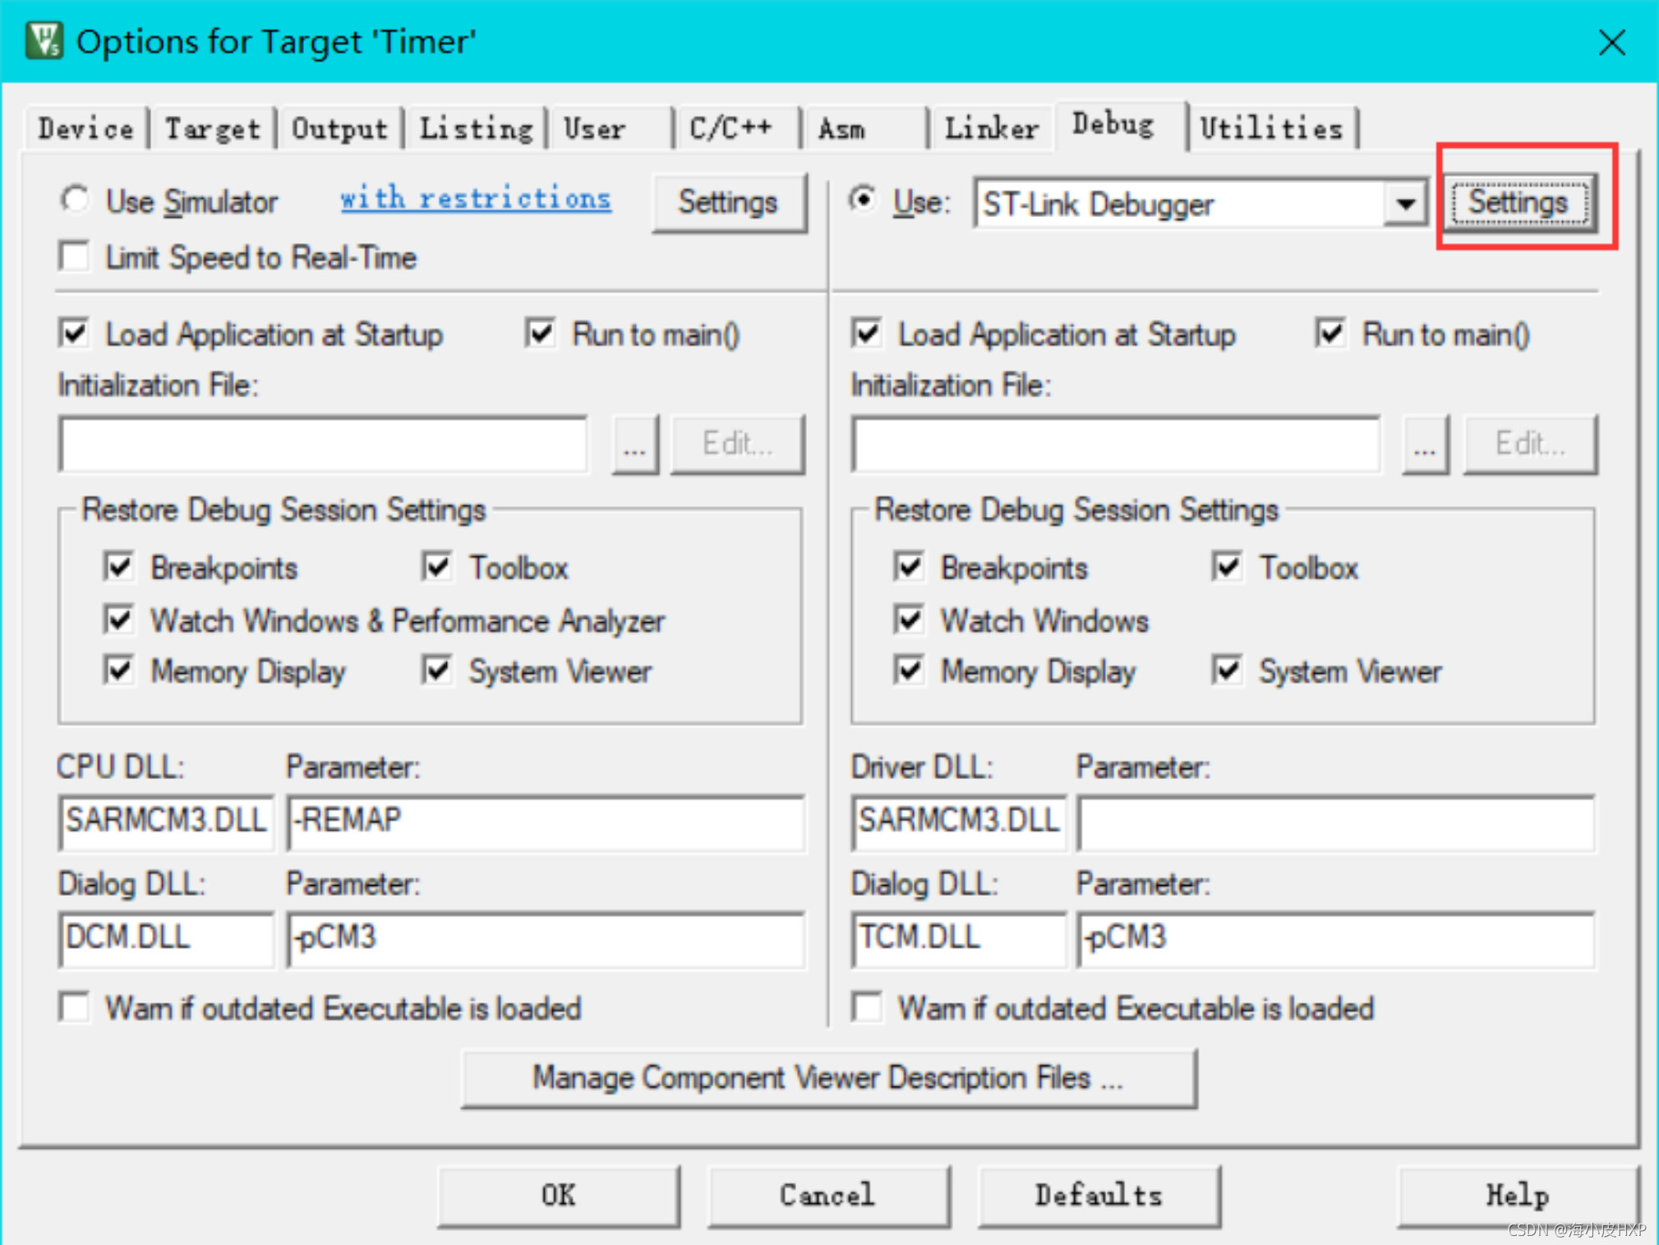
Task: Open the C/C++ tab
Action: pyautogui.click(x=730, y=127)
